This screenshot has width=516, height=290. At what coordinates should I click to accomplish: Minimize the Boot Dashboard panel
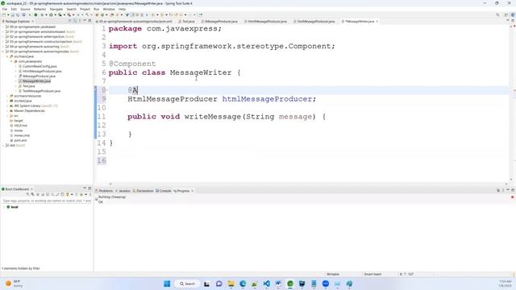[x=85, y=188]
